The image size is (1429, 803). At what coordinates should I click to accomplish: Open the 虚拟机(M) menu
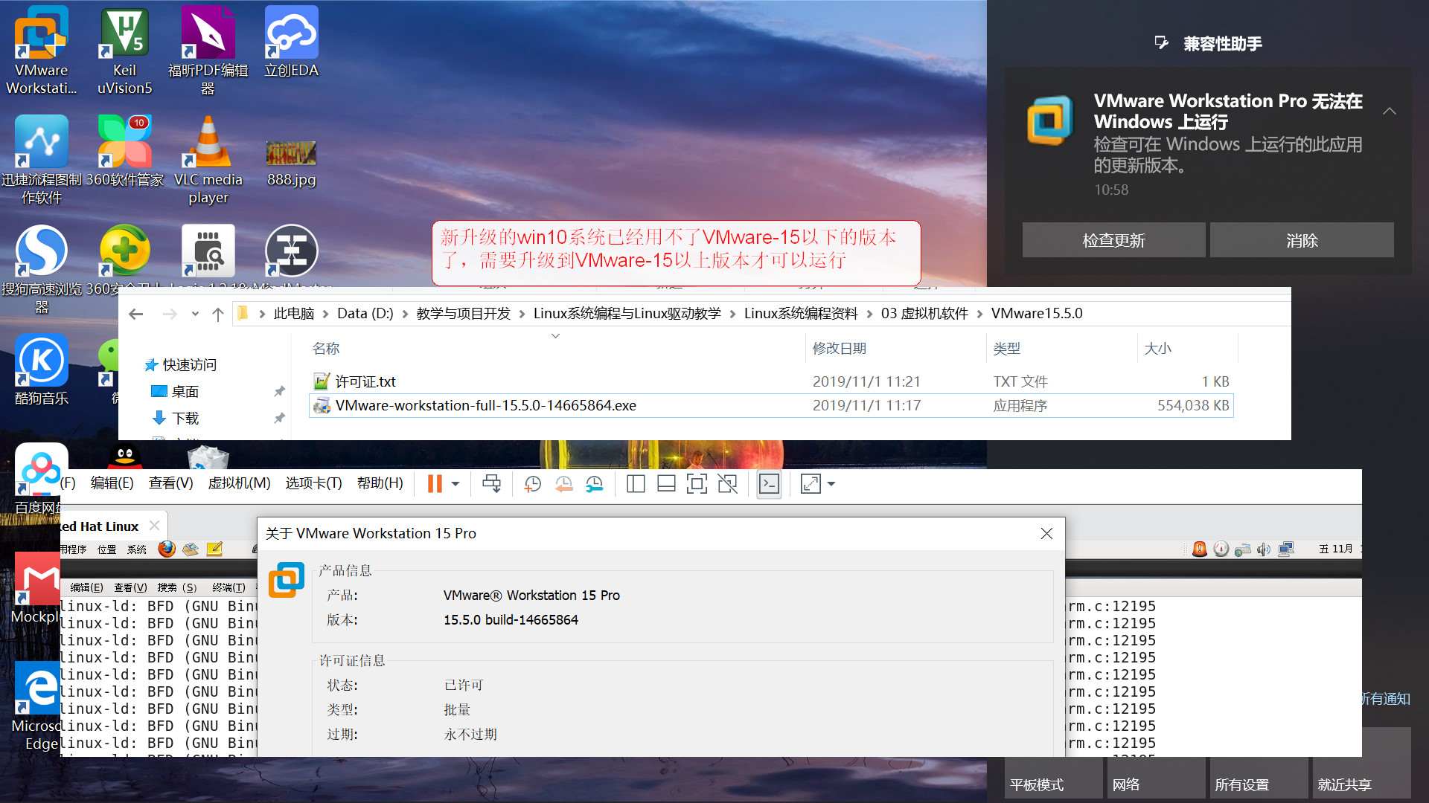pos(239,483)
